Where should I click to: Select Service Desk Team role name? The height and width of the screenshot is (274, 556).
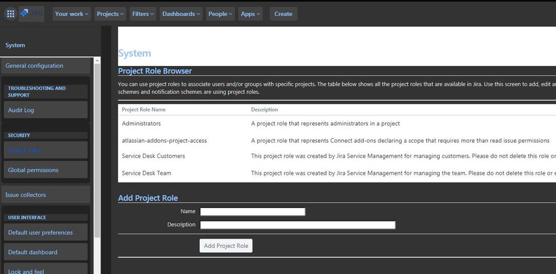point(146,173)
